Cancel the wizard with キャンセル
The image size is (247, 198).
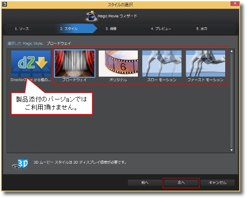point(217,183)
